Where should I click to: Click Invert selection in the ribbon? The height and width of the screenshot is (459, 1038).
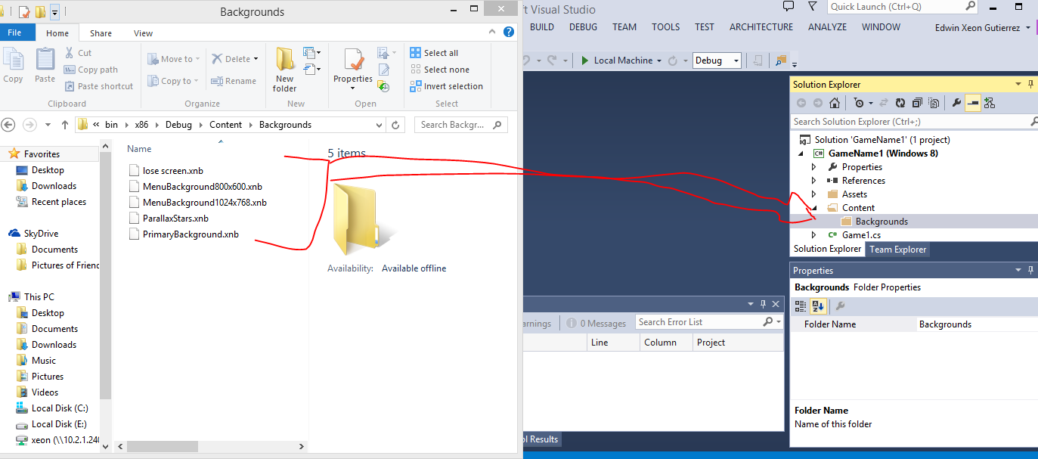(446, 86)
